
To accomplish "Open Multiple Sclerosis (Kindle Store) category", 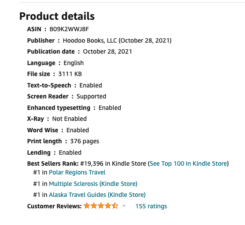I will pos(93,184).
